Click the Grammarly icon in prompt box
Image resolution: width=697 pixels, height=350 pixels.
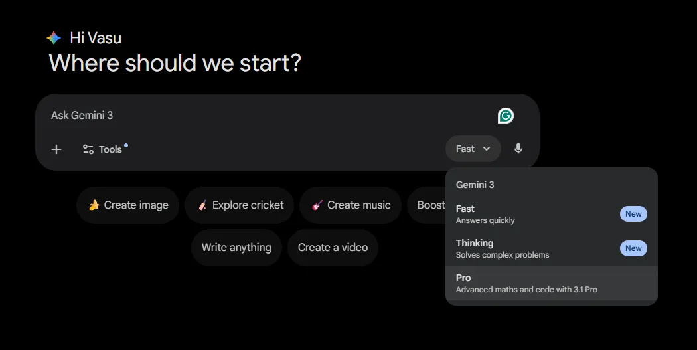tap(506, 116)
